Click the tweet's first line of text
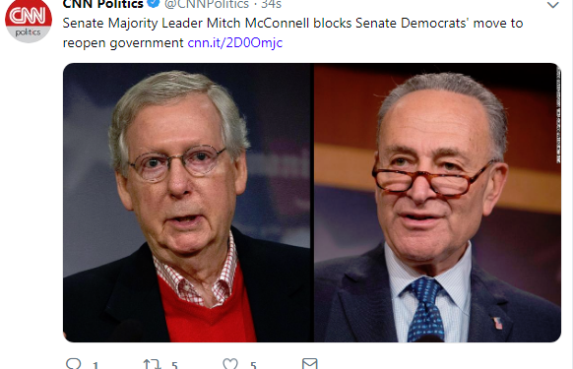This screenshot has width=573, height=369. point(292,23)
